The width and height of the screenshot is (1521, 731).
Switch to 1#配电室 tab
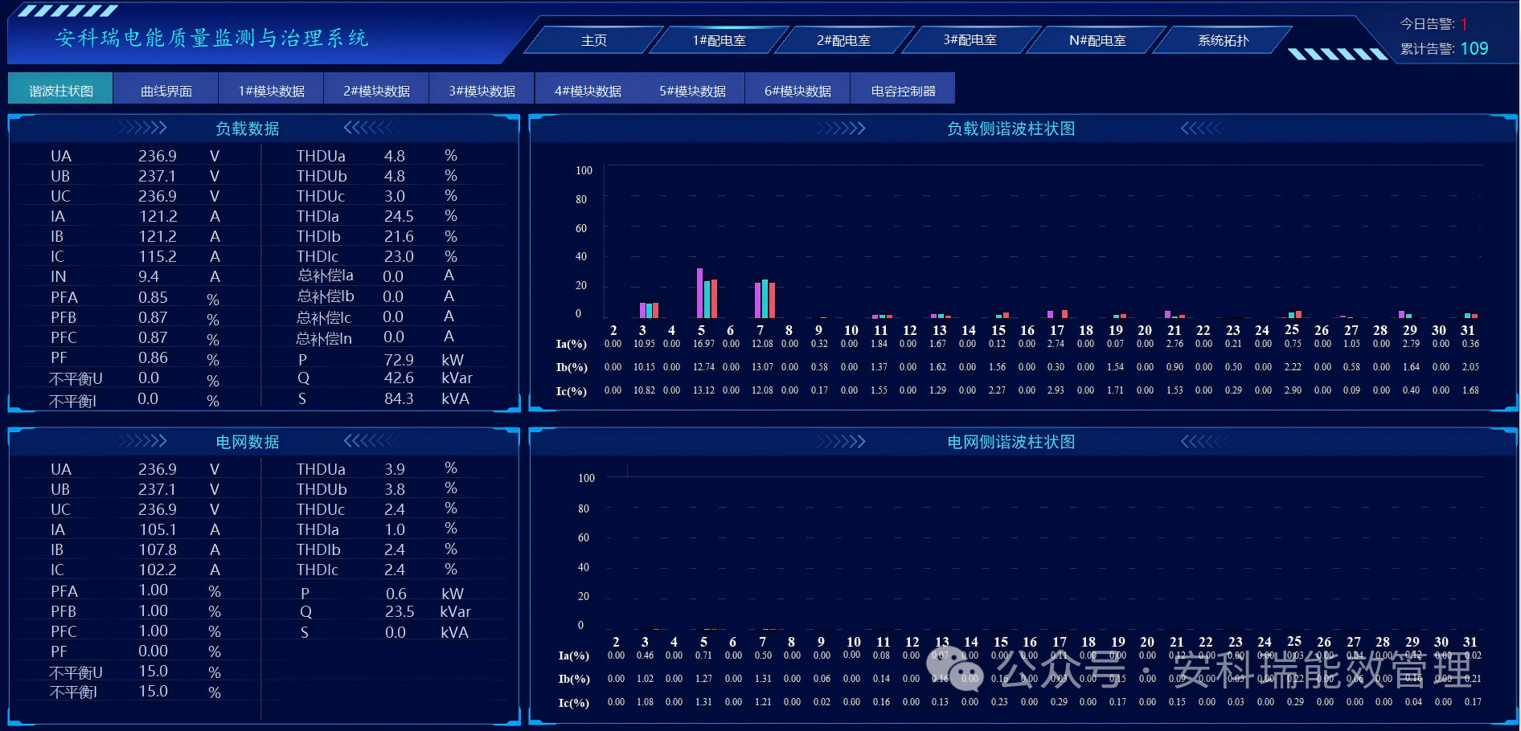pyautogui.click(x=720, y=40)
